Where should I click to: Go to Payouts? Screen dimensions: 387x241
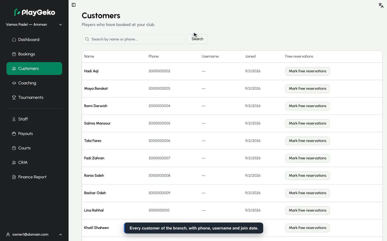click(x=34, y=134)
